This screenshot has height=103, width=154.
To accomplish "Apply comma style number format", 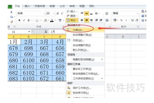I will click(x=126, y=20).
